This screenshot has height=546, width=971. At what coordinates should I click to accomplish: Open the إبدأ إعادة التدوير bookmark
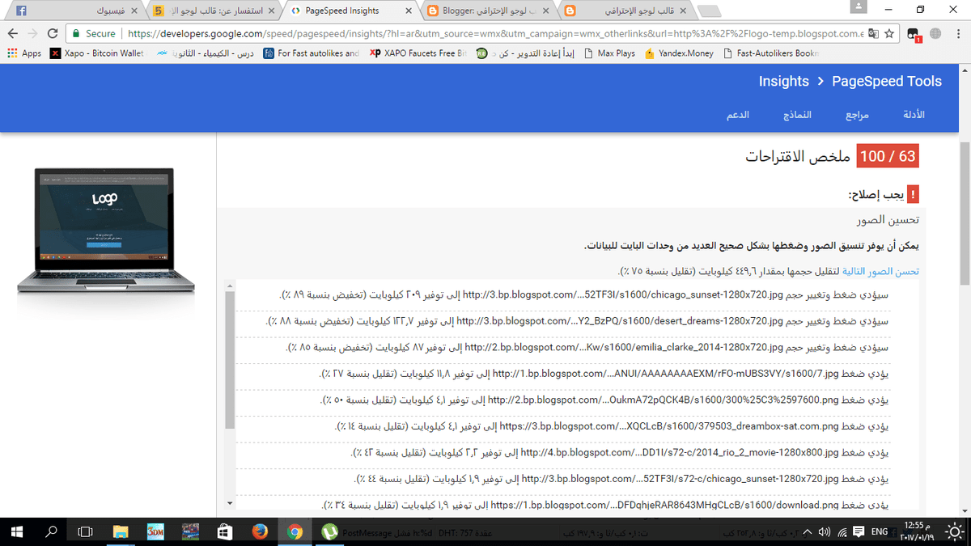tap(526, 53)
